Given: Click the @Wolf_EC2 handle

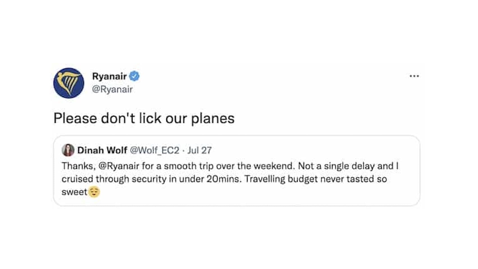Looking at the screenshot, I should pos(154,151).
